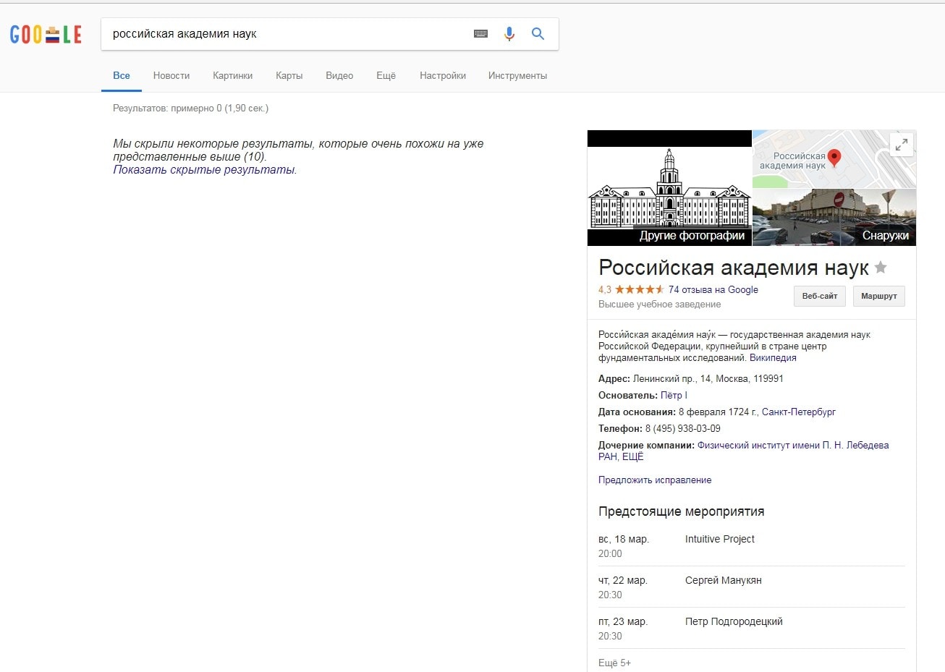Save the place using the star icon
Image resolution: width=945 pixels, height=672 pixels.
(x=881, y=268)
